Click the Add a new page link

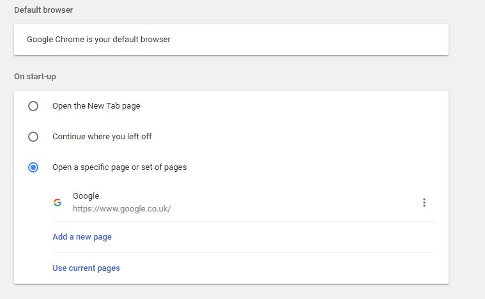coord(82,237)
